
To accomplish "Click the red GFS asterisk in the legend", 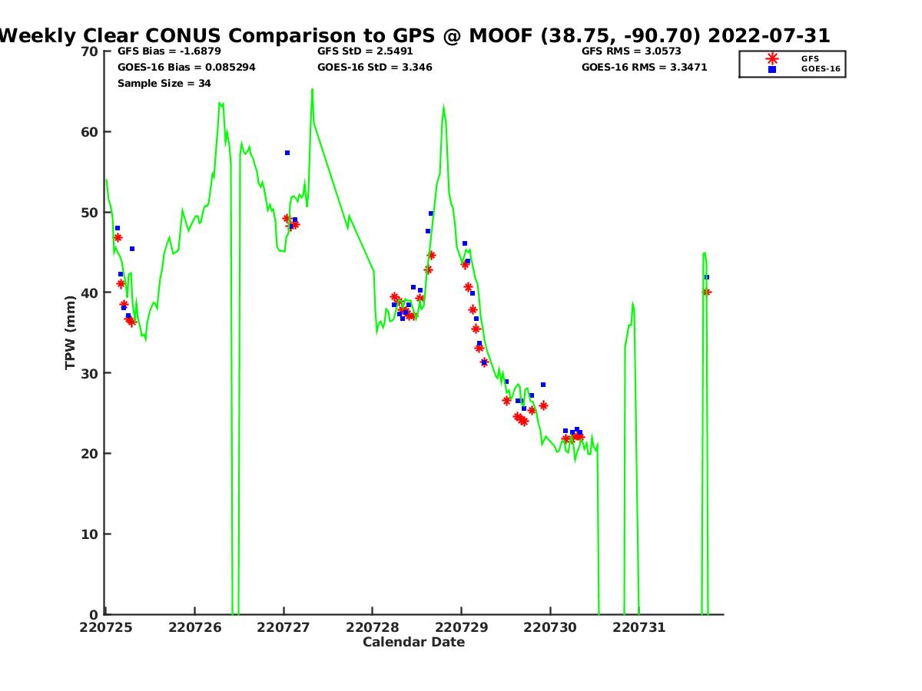I will [x=772, y=58].
